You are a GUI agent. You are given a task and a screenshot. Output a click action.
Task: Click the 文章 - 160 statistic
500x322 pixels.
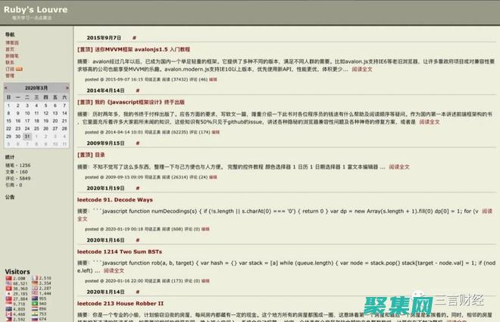point(17,172)
